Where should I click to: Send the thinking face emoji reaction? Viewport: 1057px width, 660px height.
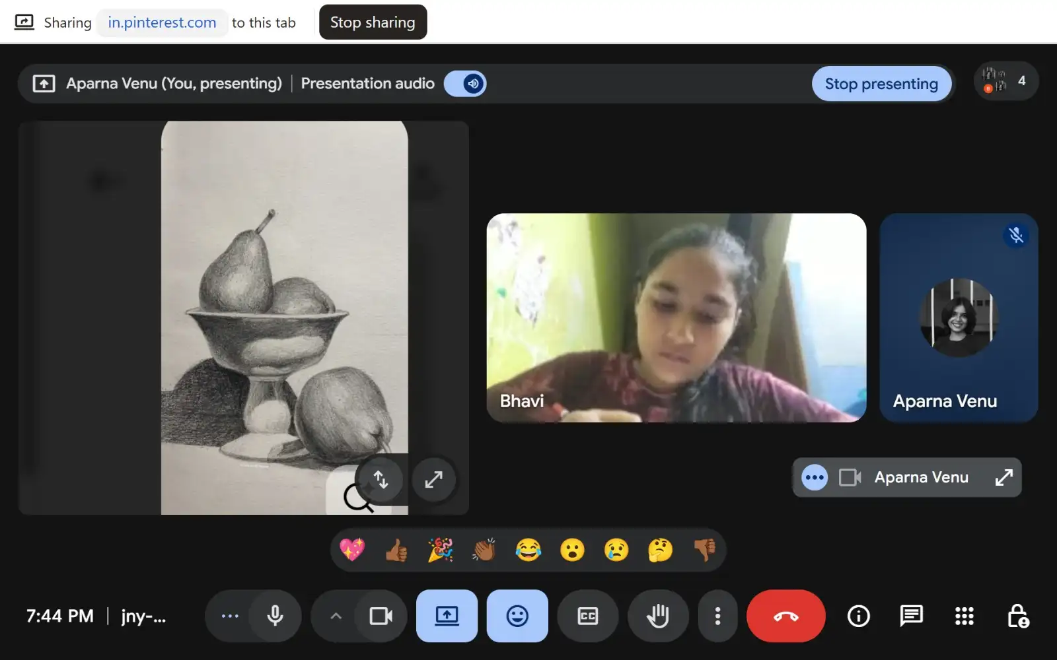pos(660,549)
